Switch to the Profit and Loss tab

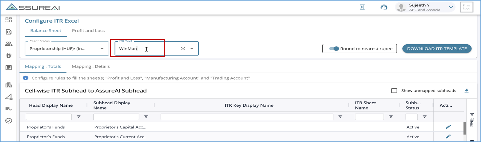coord(88,31)
